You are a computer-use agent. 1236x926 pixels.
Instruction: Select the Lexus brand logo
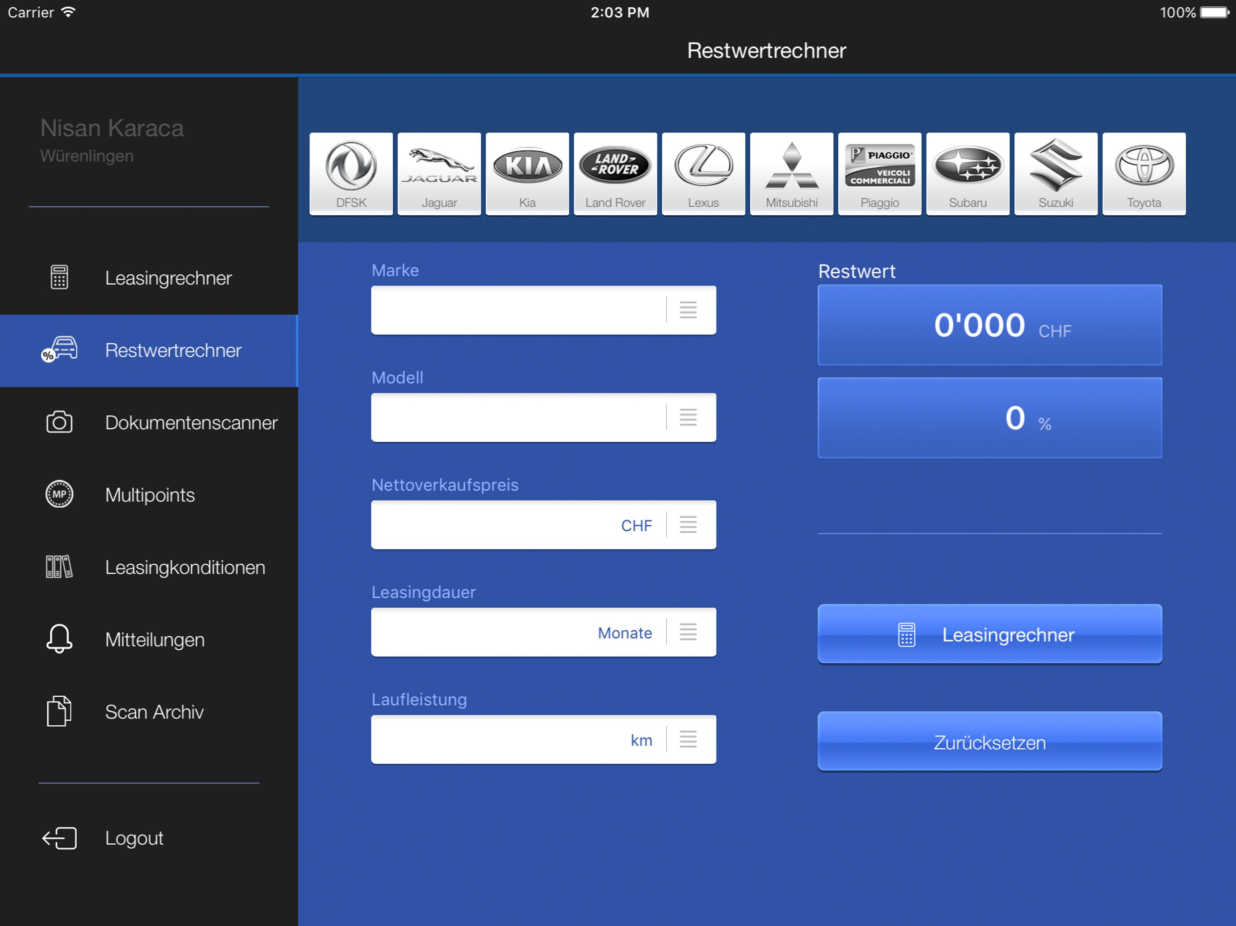click(x=704, y=174)
